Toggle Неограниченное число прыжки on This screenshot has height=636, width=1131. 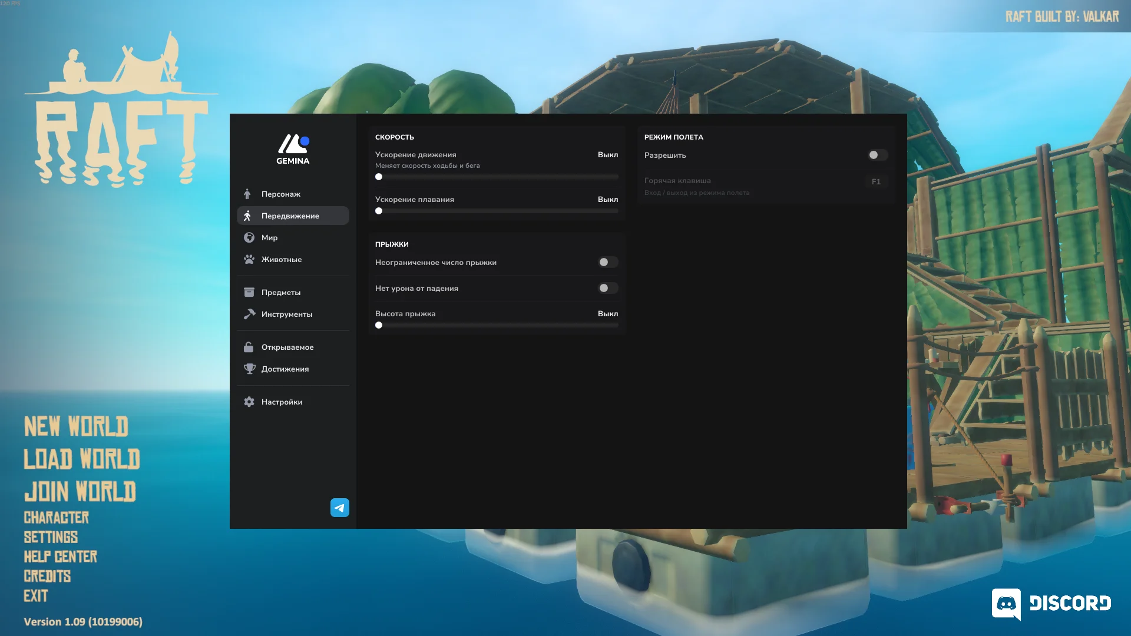pos(608,262)
